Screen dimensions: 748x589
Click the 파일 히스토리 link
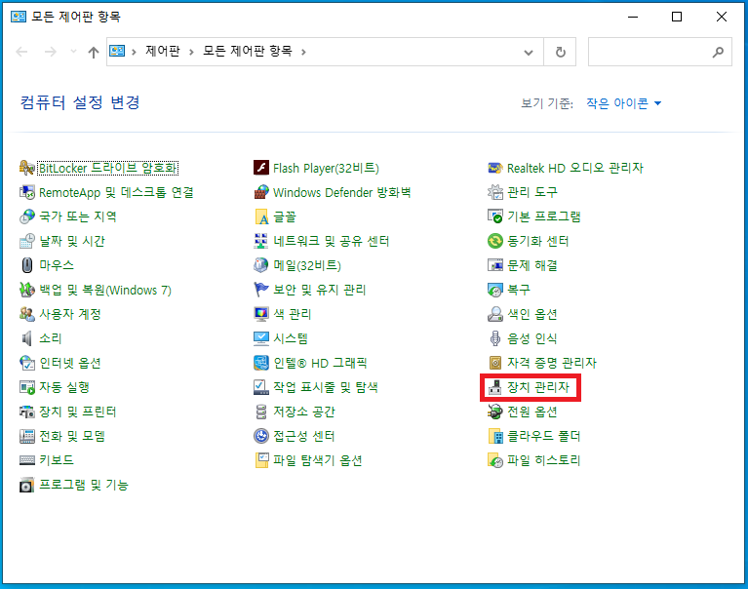(x=544, y=460)
